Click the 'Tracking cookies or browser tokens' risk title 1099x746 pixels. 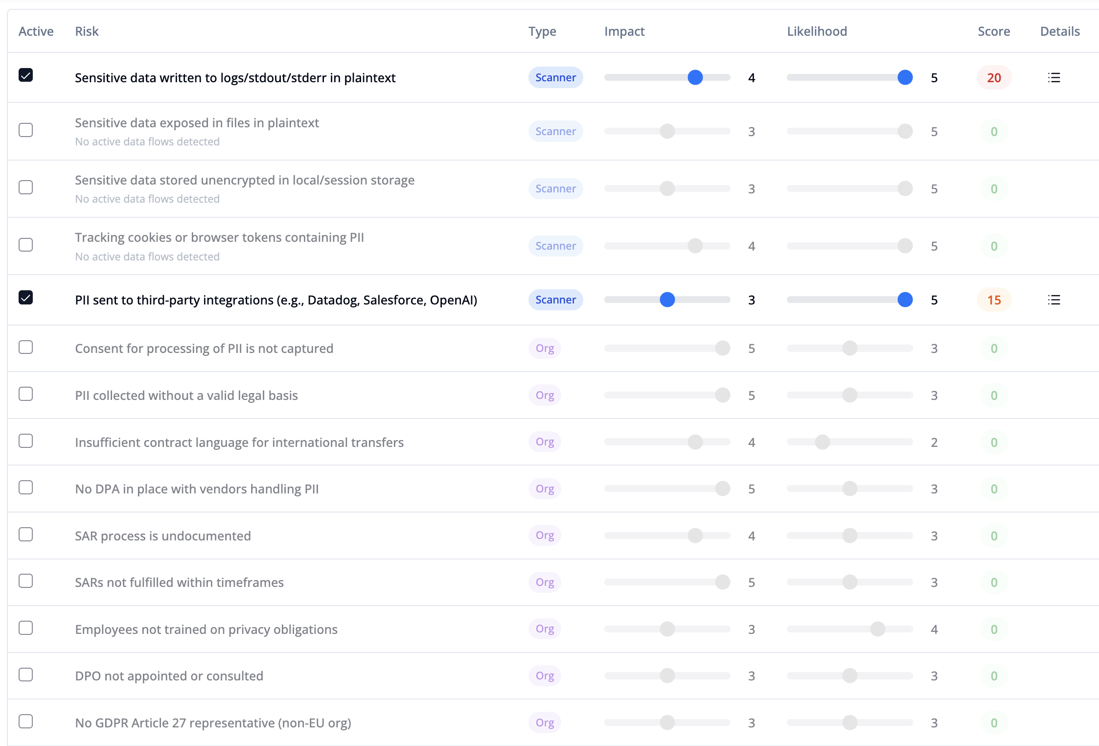pyautogui.click(x=219, y=237)
